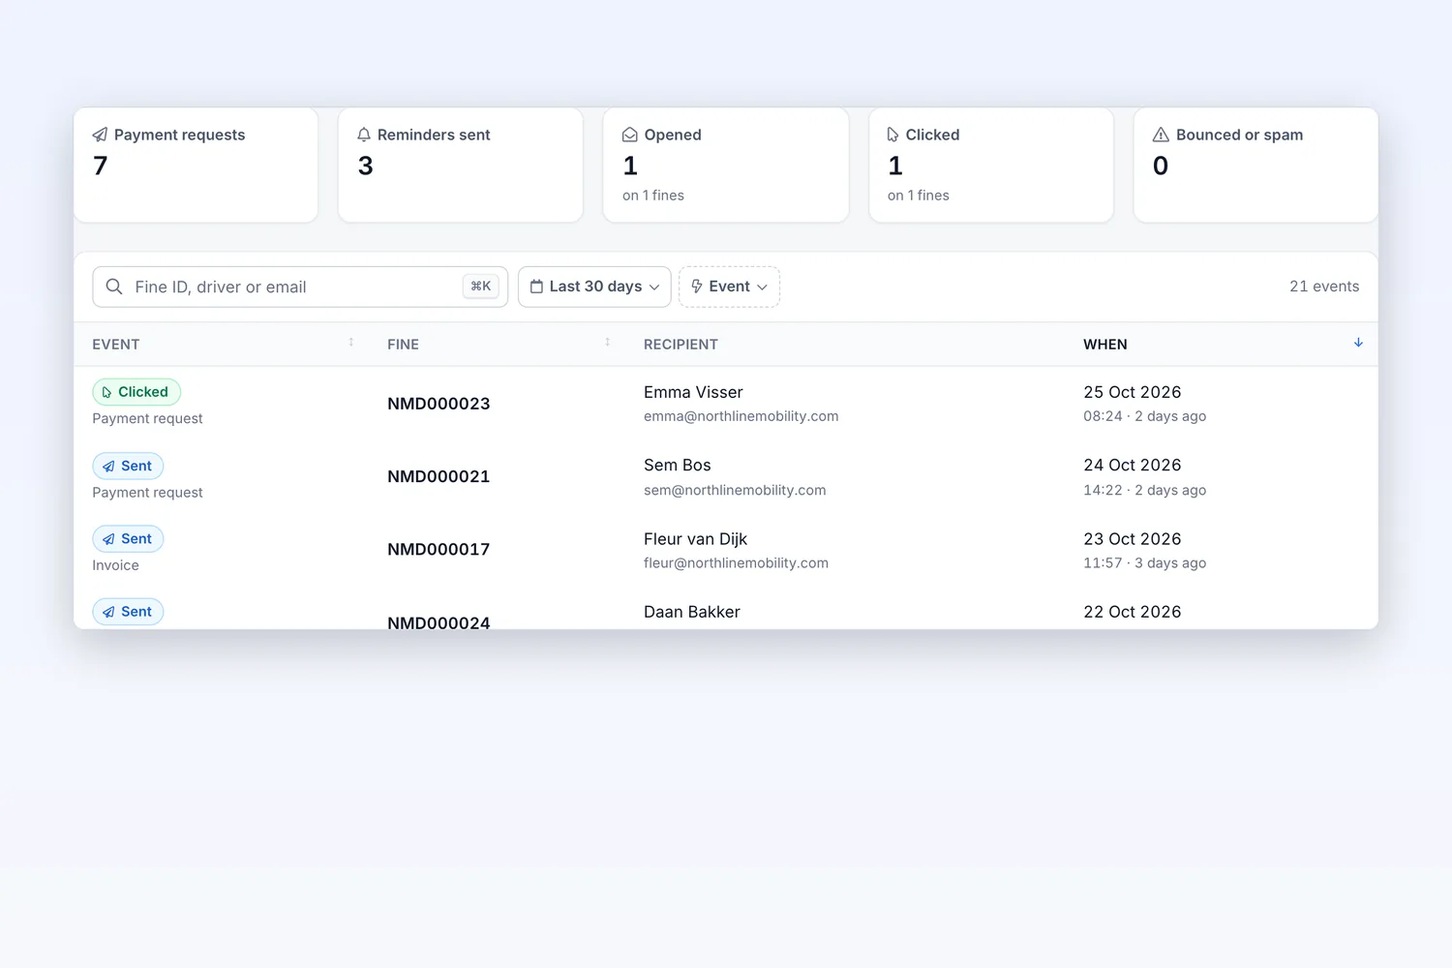Click the down arrow sort indicator next to WHEN

click(1358, 343)
